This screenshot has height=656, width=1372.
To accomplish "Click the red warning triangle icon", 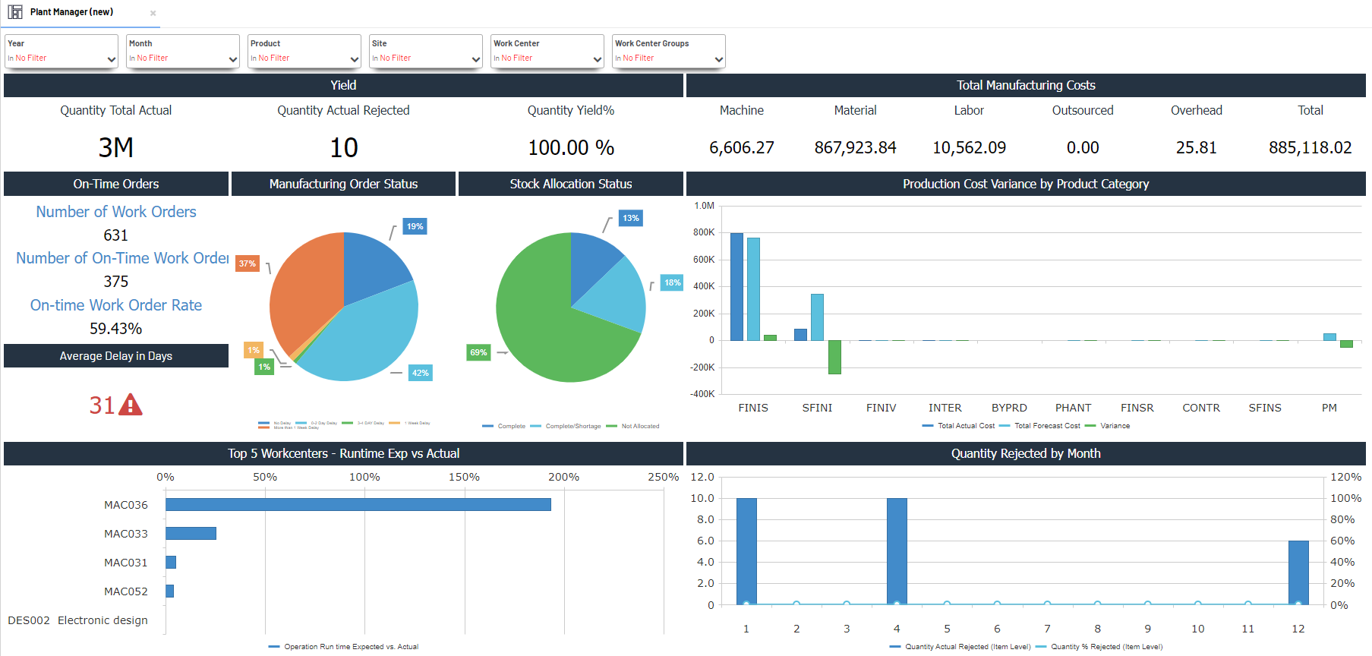I will click(x=131, y=405).
